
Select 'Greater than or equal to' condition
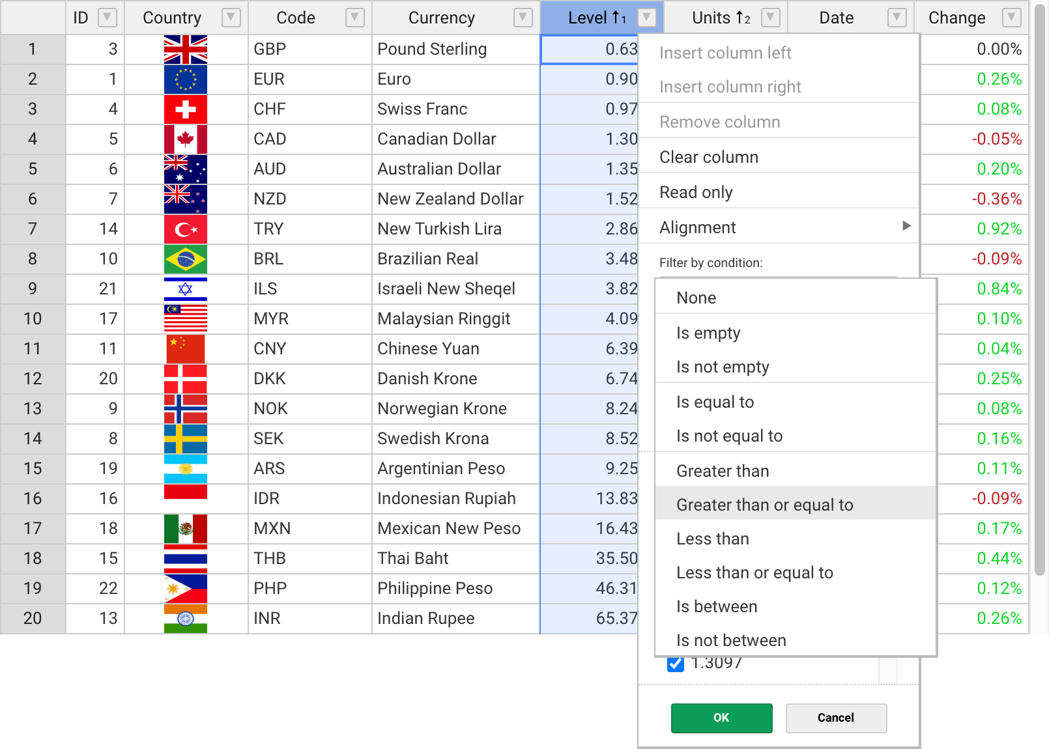(x=764, y=505)
